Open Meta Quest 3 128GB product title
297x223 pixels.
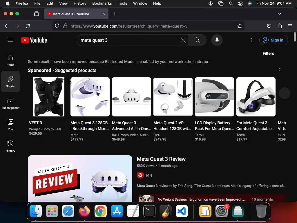tap(90, 126)
